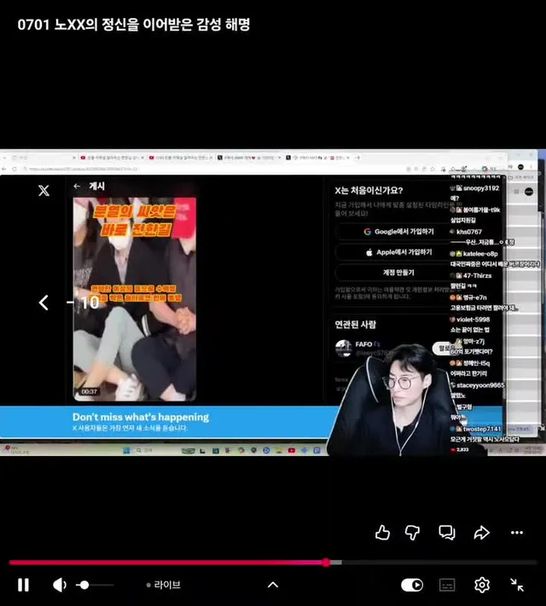546x606 pixels.
Task: Click the Google에서 가입하기 button
Action: click(398, 232)
